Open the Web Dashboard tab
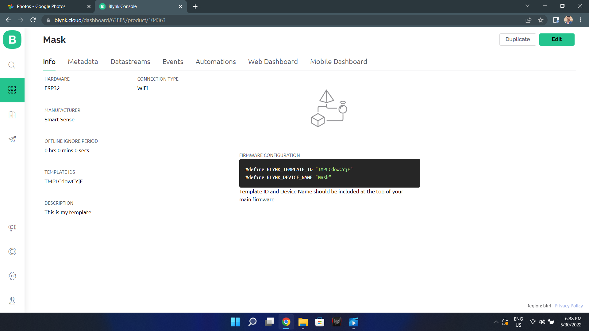This screenshot has width=589, height=331. tap(273, 62)
